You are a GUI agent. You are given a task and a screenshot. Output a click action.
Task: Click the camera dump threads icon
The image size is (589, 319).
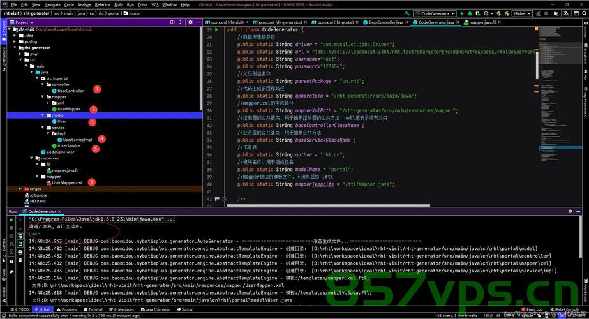[11, 236]
